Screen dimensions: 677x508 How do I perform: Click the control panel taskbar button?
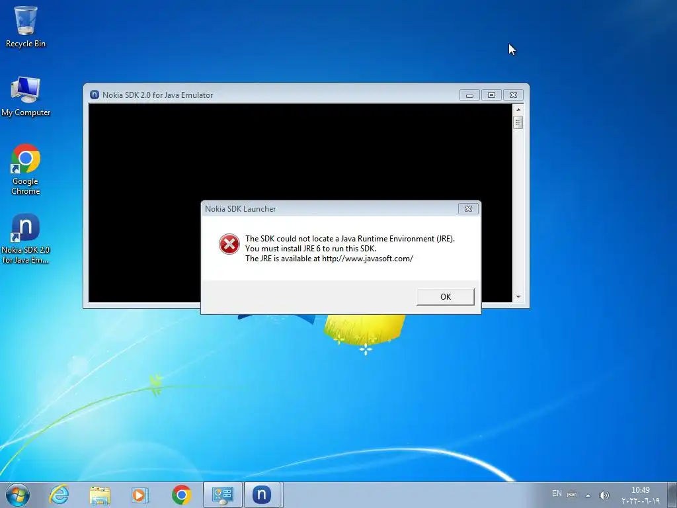[x=223, y=495]
